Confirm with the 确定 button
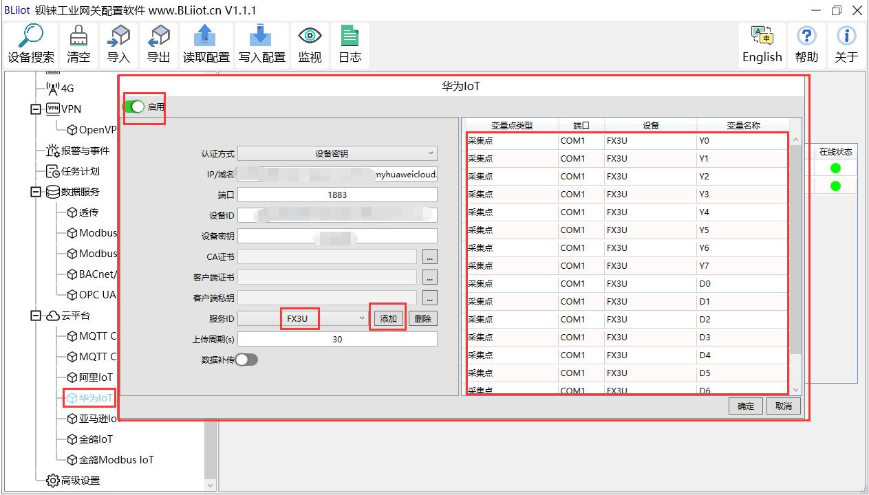The height and width of the screenshot is (495, 869). coord(746,406)
